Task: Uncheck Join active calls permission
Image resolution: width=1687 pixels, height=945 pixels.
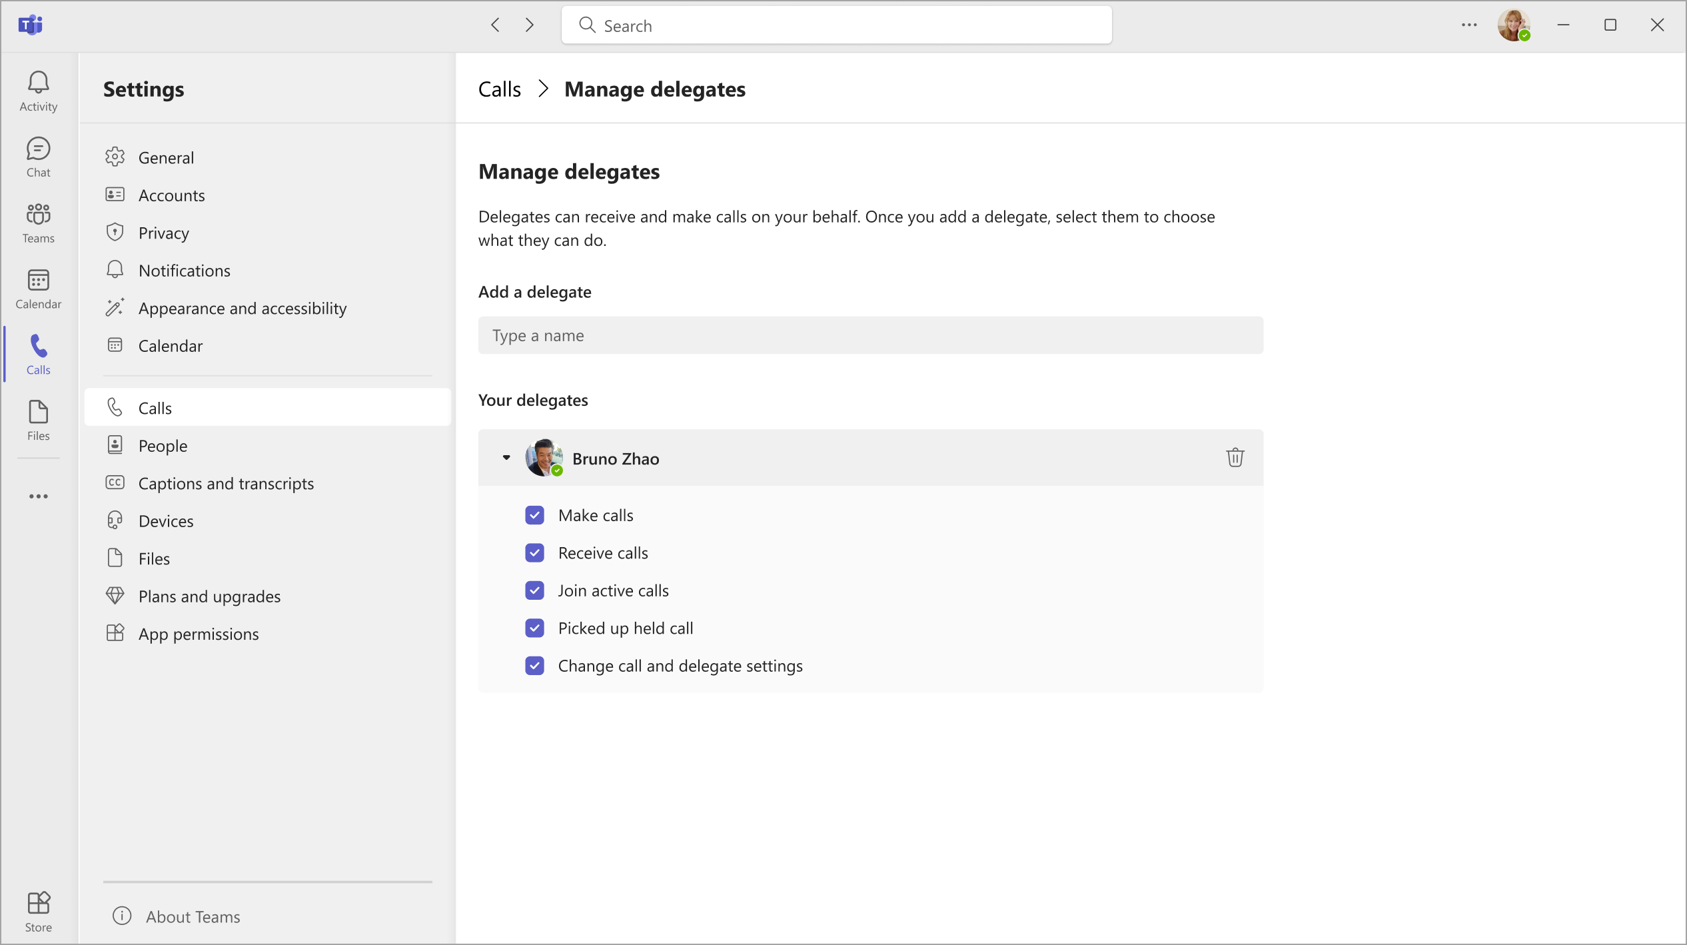Action: [x=535, y=590]
